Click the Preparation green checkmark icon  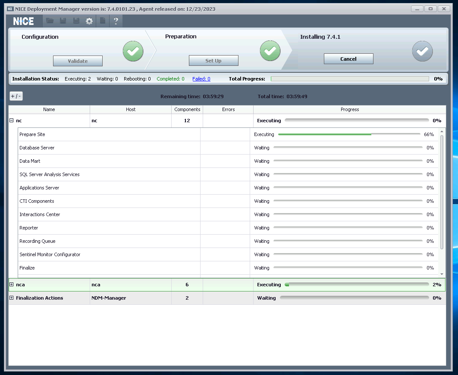[270, 51]
